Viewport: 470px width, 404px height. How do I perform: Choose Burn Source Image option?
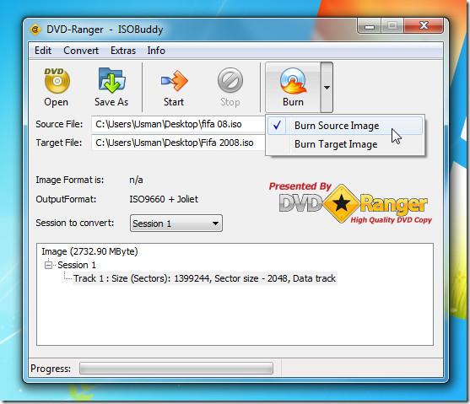(x=345, y=126)
